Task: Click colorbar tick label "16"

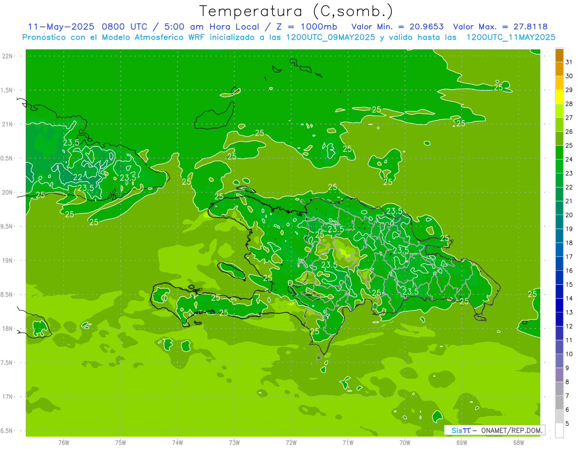Action: [569, 271]
